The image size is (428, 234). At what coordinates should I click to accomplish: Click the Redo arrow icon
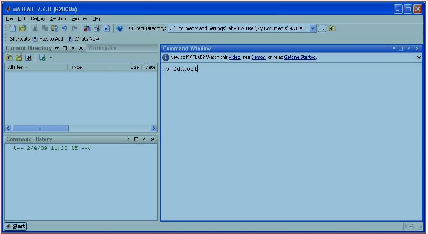74,28
